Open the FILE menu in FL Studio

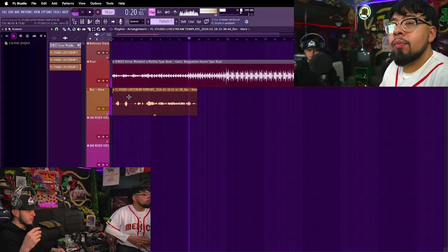click(x=4, y=12)
